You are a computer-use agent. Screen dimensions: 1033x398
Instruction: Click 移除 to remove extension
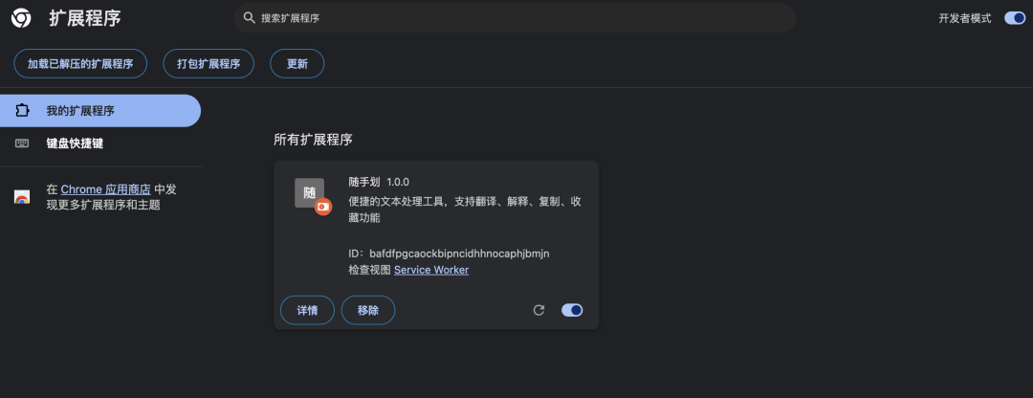point(368,310)
